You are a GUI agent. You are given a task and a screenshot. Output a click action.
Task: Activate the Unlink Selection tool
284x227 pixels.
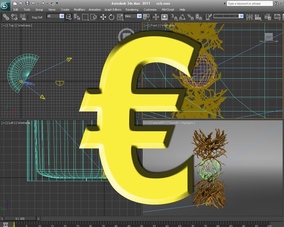point(14,17)
